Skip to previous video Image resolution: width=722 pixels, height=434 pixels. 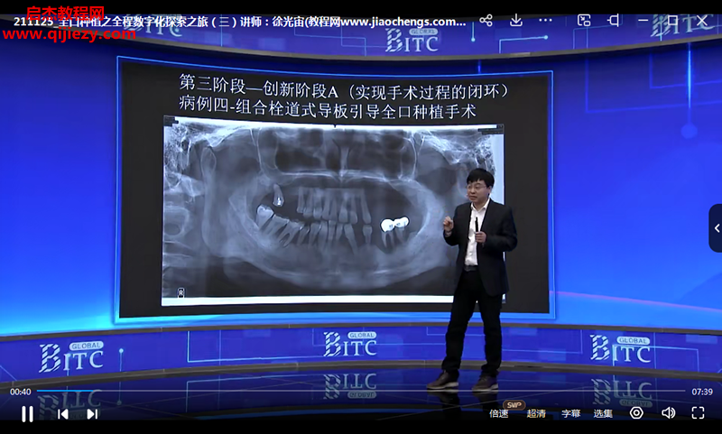coord(63,414)
